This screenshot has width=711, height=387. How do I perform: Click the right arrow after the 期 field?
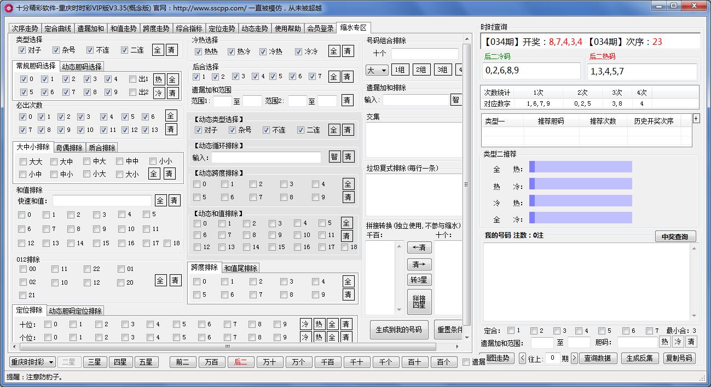tap(574, 359)
